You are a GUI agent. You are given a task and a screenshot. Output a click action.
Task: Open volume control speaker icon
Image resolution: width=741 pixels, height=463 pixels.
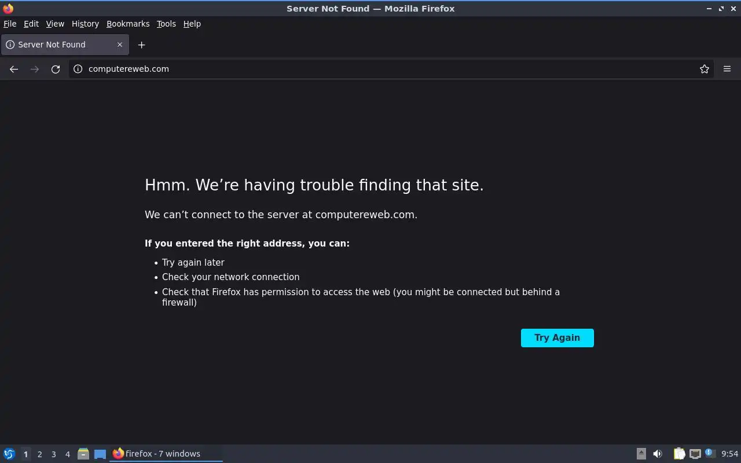pyautogui.click(x=658, y=454)
